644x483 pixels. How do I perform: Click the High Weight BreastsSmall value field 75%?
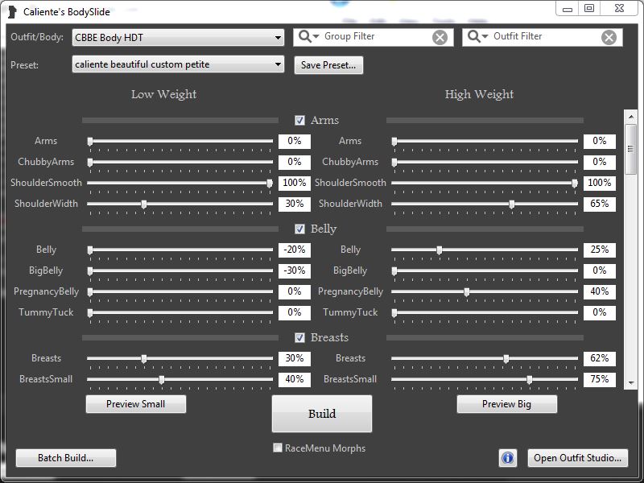tap(600, 379)
